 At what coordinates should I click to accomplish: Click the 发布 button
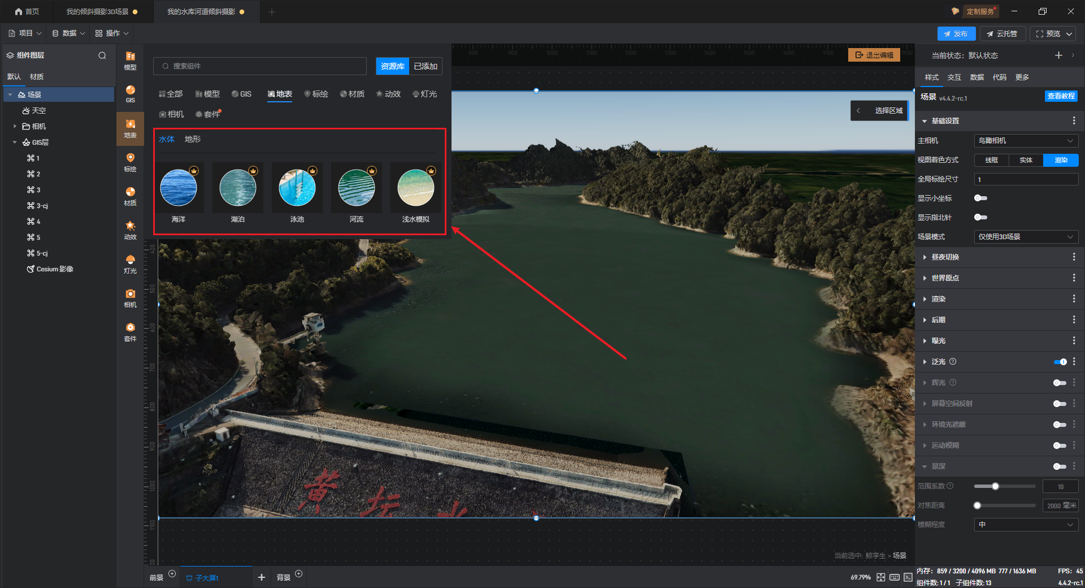tap(956, 34)
